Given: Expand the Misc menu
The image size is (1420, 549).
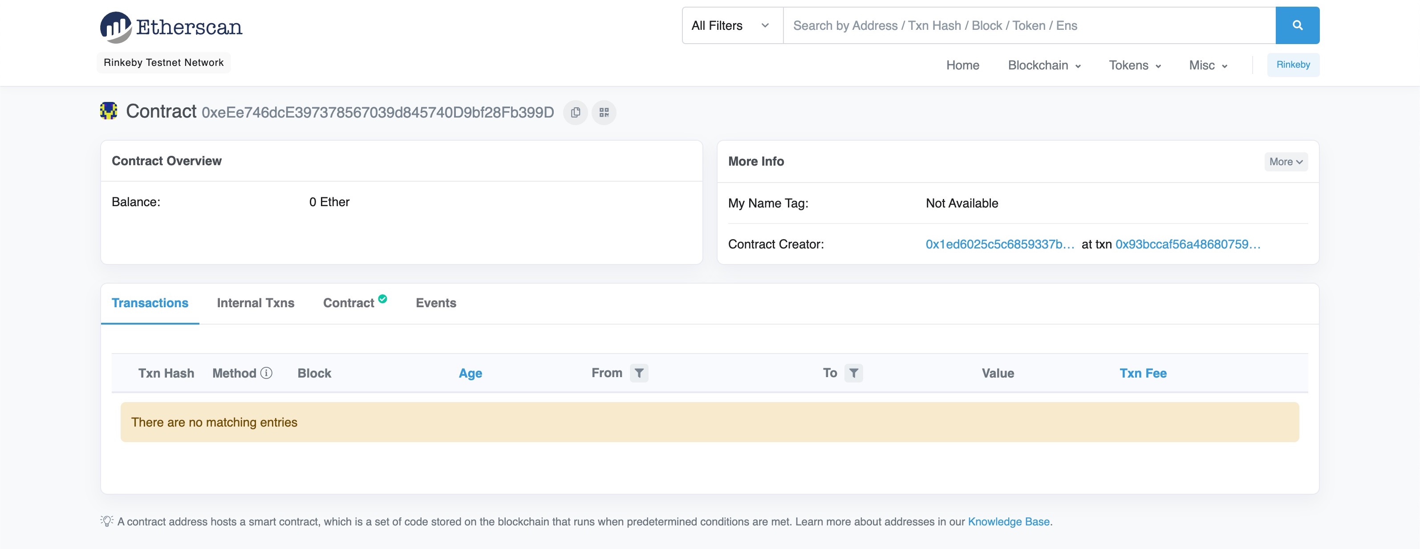Looking at the screenshot, I should (1208, 65).
